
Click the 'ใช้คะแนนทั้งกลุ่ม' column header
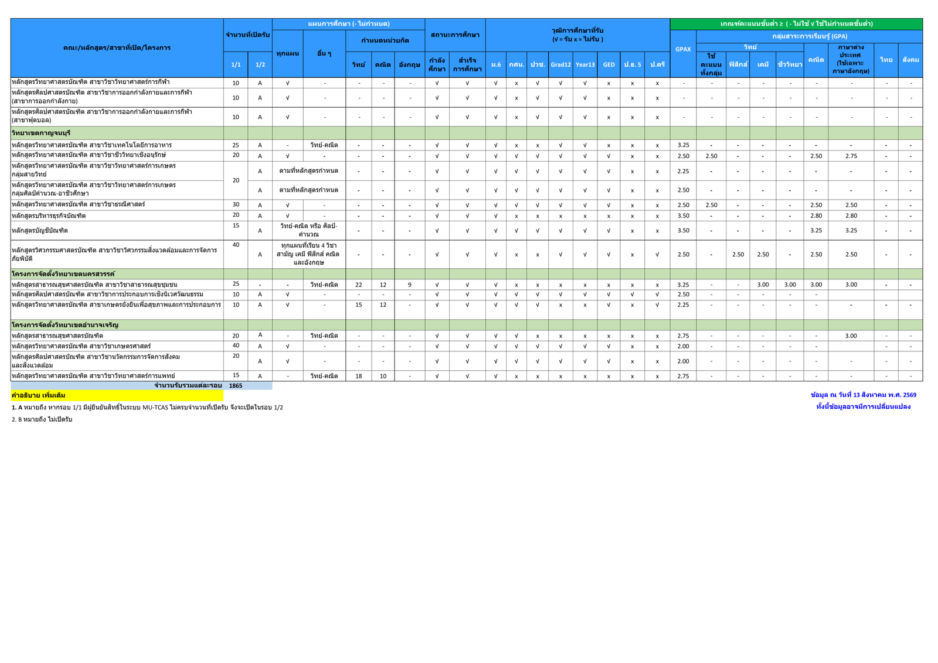[711, 64]
